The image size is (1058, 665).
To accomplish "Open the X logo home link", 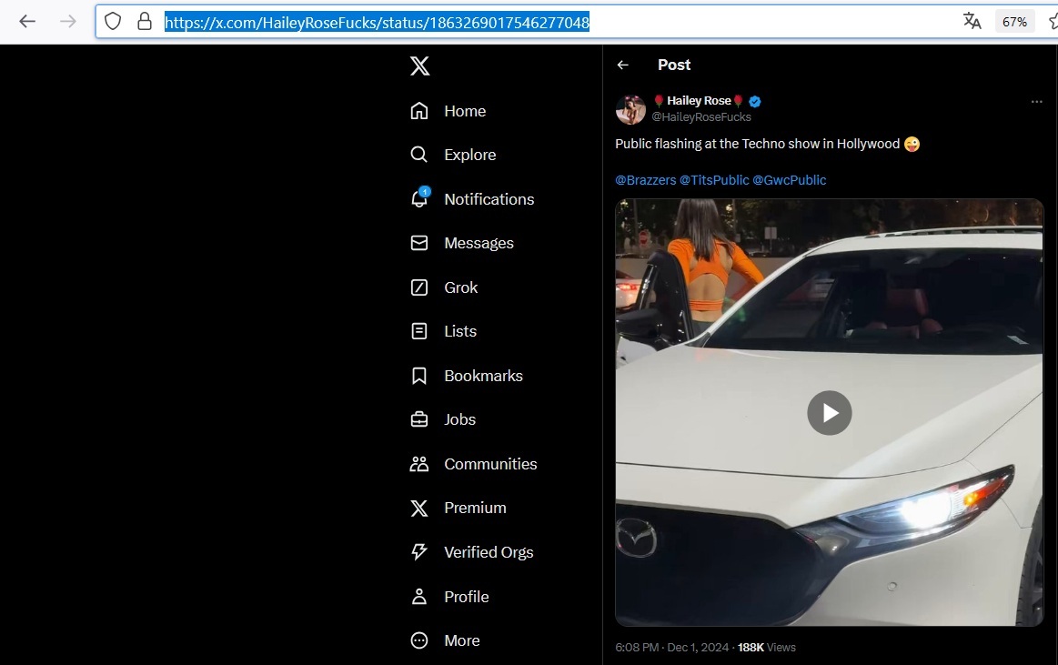I will (419, 66).
